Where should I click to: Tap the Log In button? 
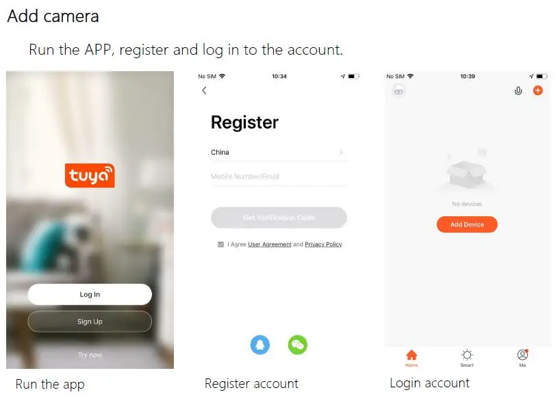[90, 294]
